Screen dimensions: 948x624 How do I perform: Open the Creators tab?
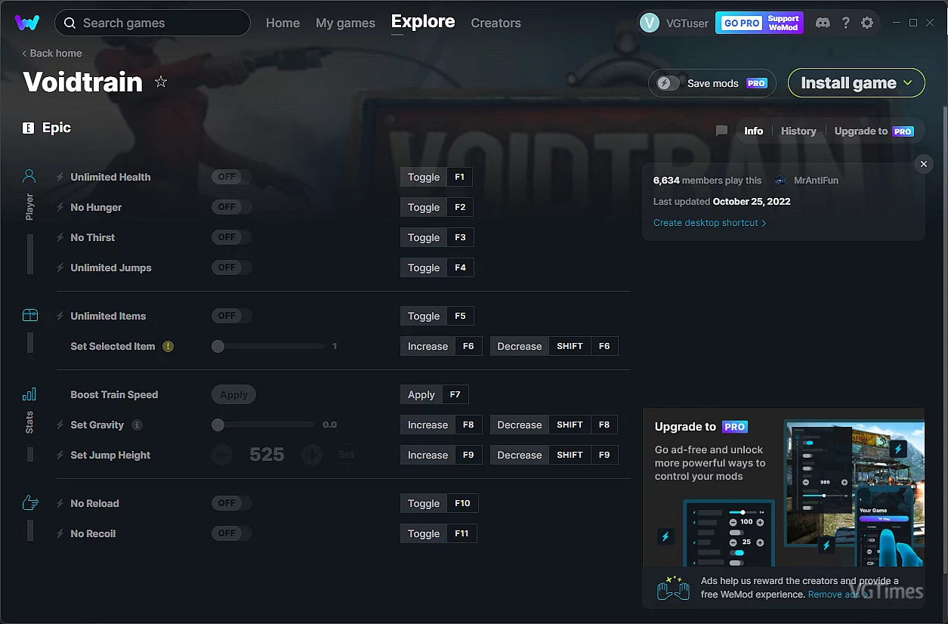[x=496, y=23]
